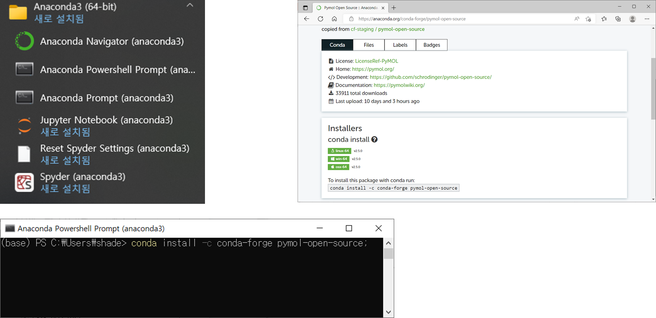Viewport: 656px width, 318px height.
Task: Switch to the Labels tab
Action: [400, 45]
